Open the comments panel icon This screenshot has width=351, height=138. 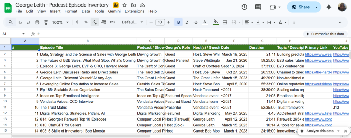(x=258, y=7)
